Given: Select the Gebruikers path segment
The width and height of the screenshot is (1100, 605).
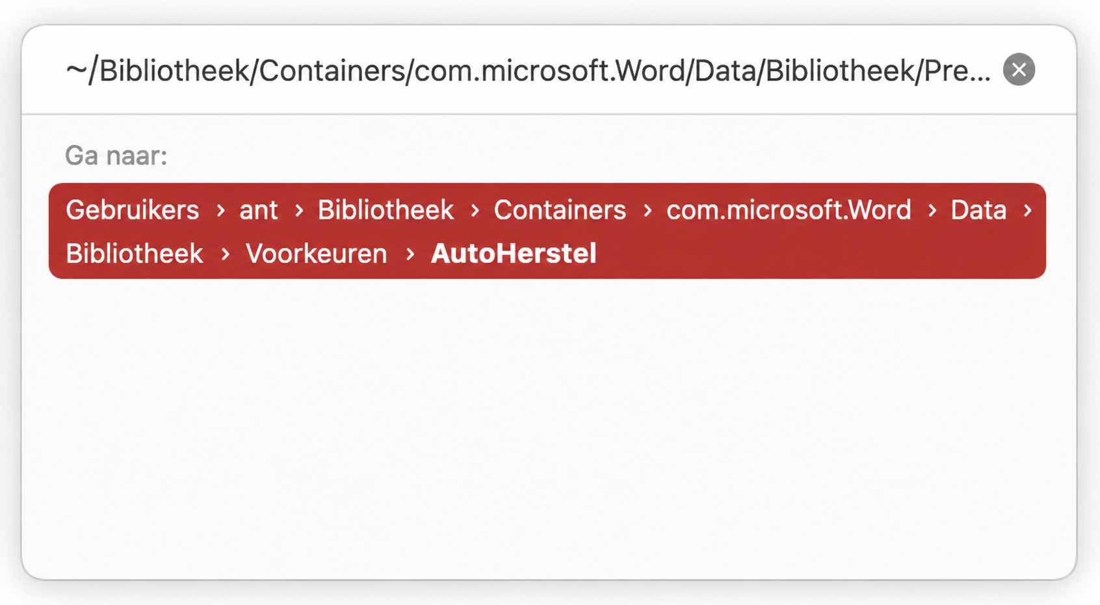Looking at the screenshot, I should [133, 210].
